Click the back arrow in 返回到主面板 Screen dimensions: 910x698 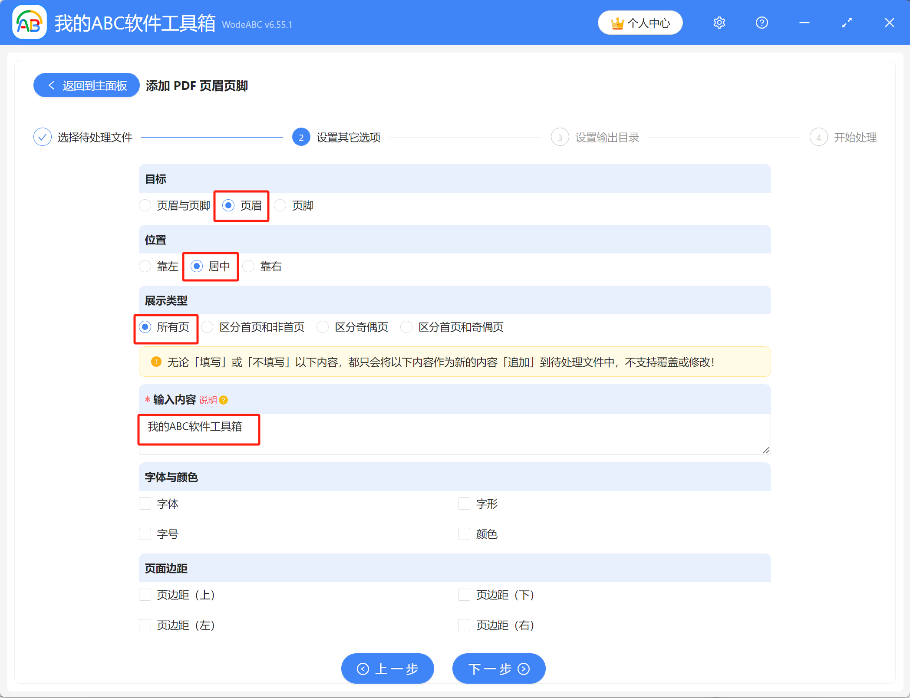click(52, 85)
